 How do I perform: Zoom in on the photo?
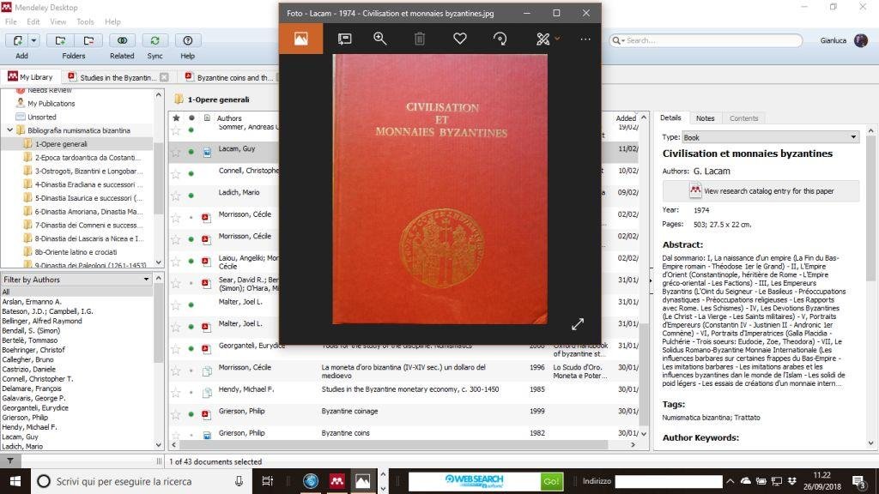(380, 39)
